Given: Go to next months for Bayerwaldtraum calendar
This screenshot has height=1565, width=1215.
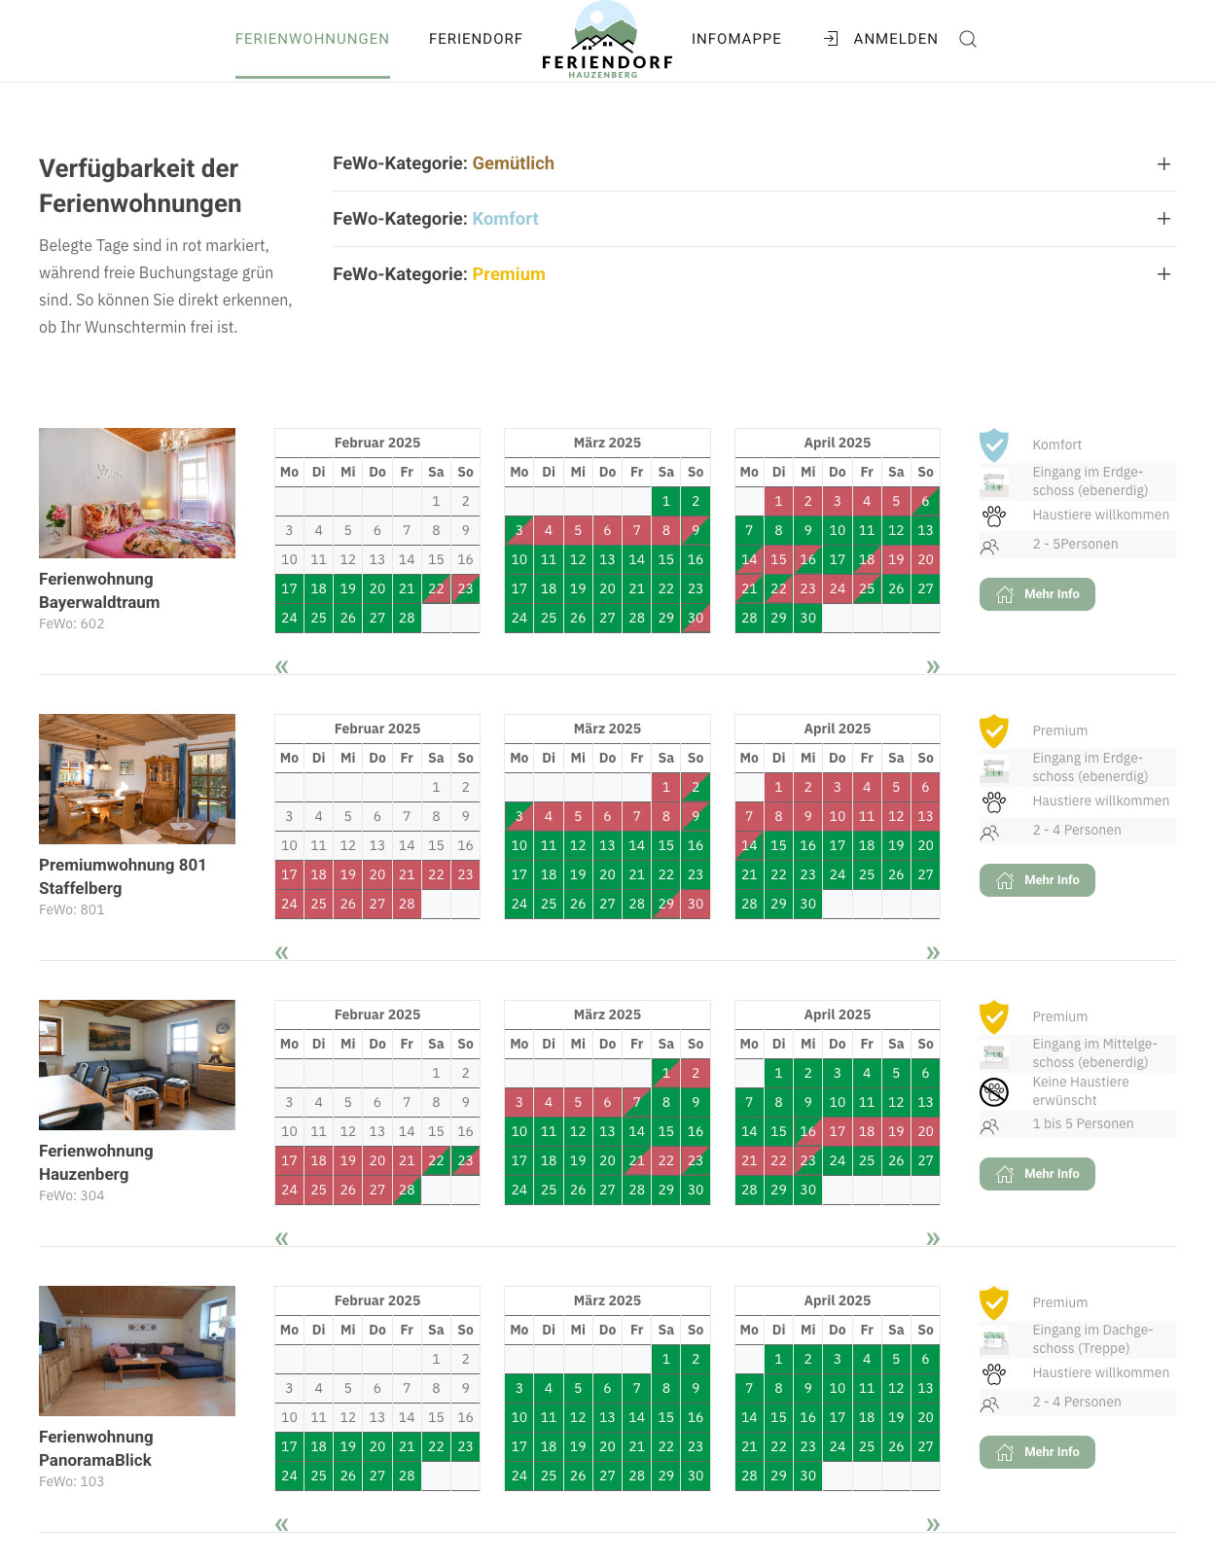Looking at the screenshot, I should pos(933,666).
